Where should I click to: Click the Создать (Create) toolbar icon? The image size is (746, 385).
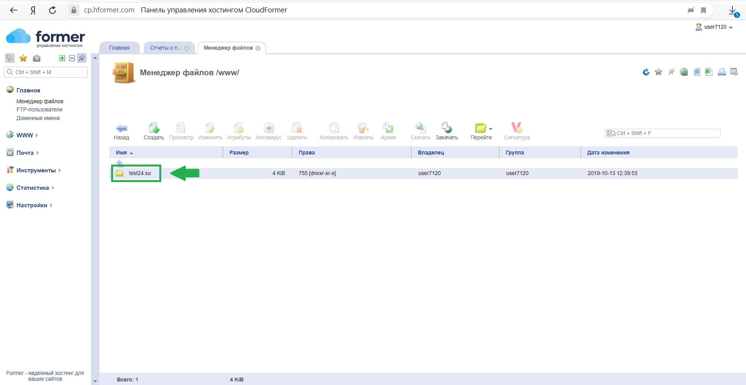pos(153,128)
